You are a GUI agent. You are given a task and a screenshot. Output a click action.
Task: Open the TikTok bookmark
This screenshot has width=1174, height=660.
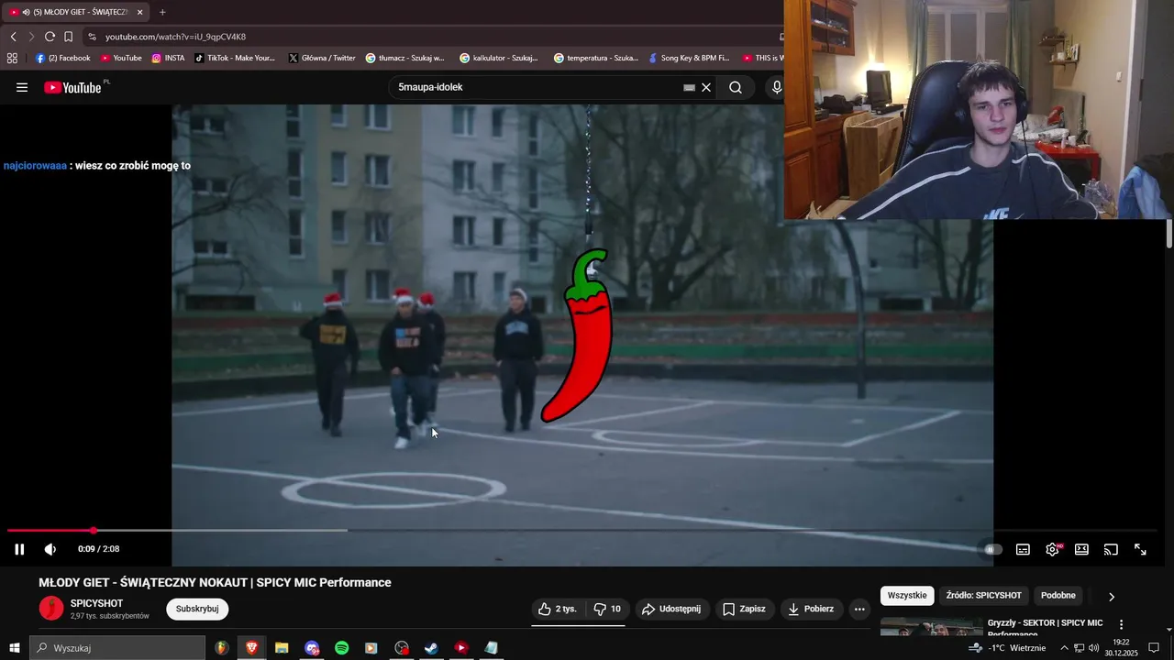[235, 58]
